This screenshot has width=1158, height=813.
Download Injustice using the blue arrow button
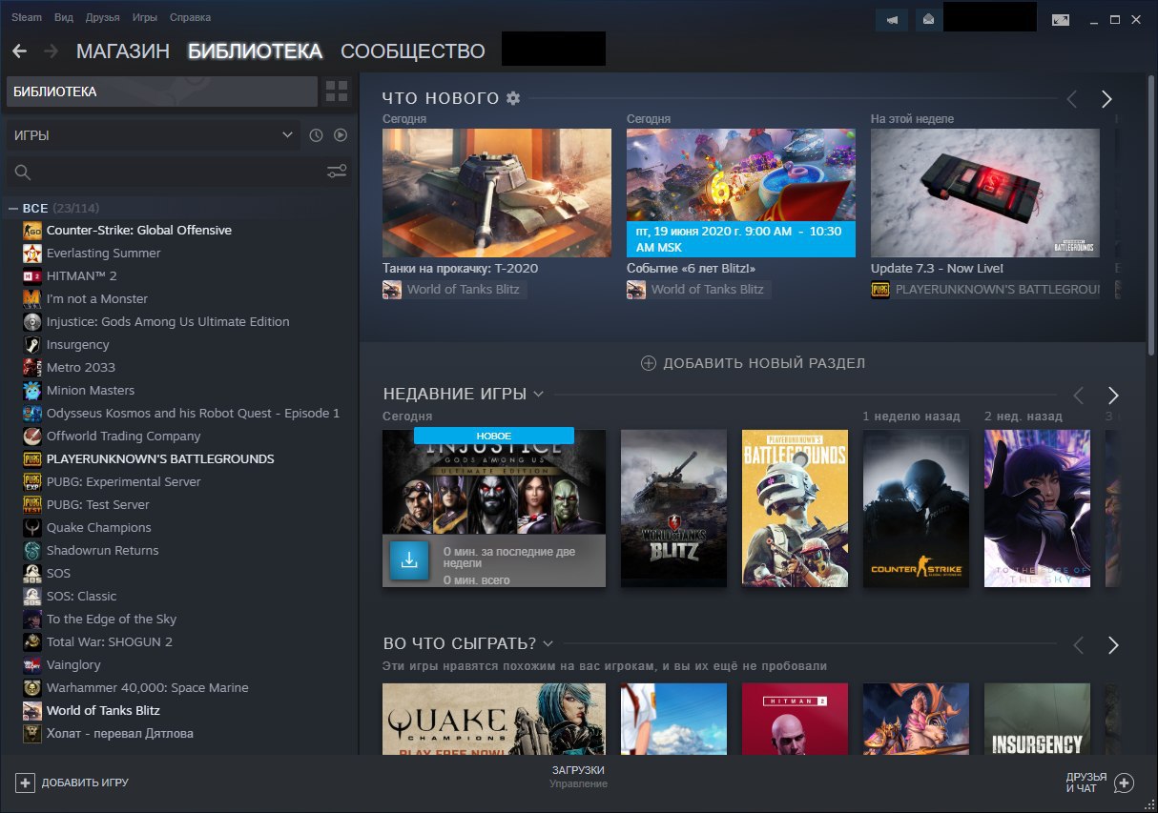click(409, 560)
